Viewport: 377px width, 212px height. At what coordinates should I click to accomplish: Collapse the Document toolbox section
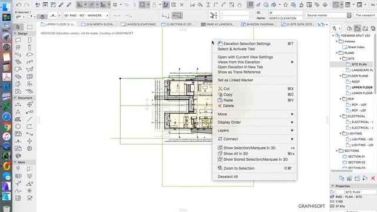tap(15, 98)
